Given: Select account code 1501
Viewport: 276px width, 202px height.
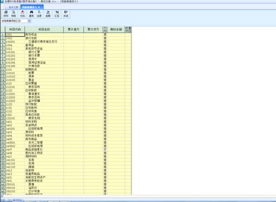Looking at the screenshot, I should [x=15, y=181].
